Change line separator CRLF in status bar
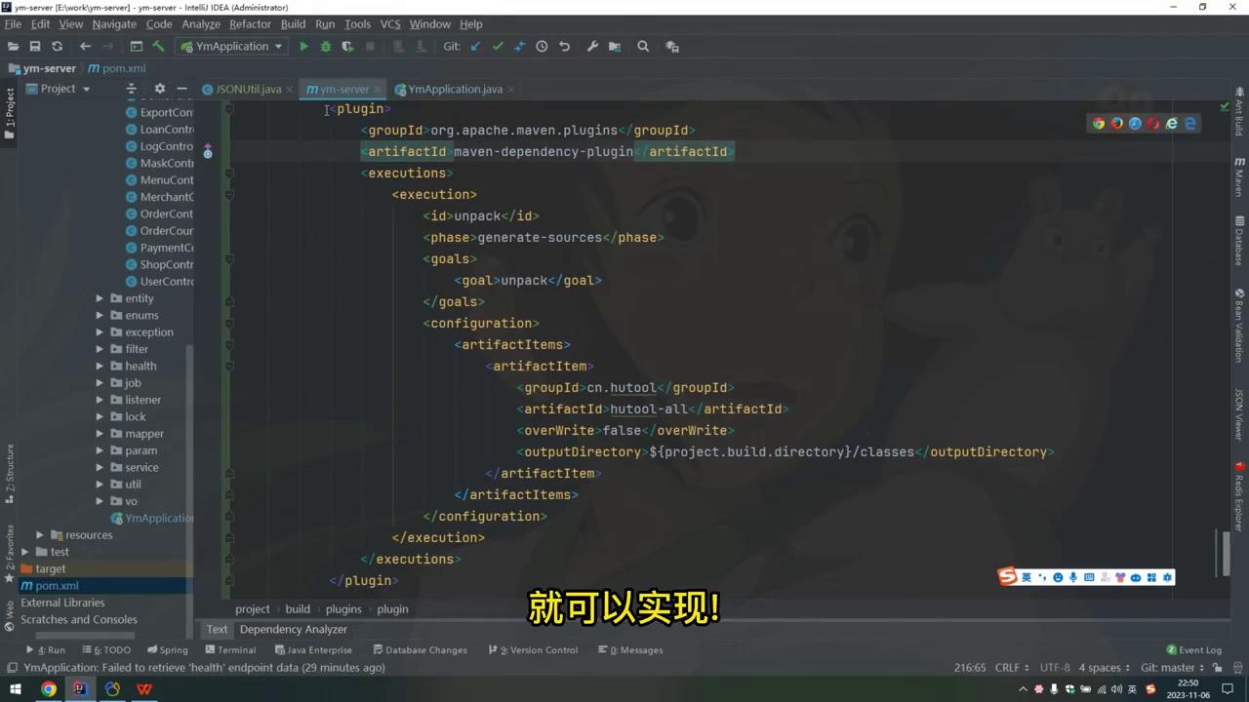The image size is (1249, 702). point(1011,668)
